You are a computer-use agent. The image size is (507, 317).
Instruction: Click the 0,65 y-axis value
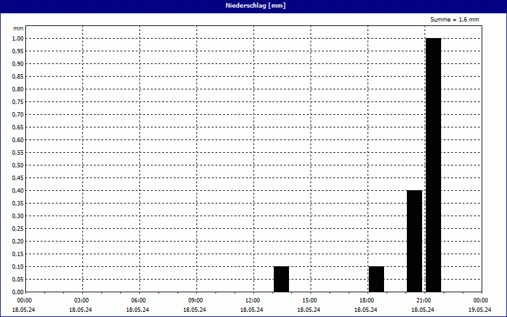click(x=18, y=127)
